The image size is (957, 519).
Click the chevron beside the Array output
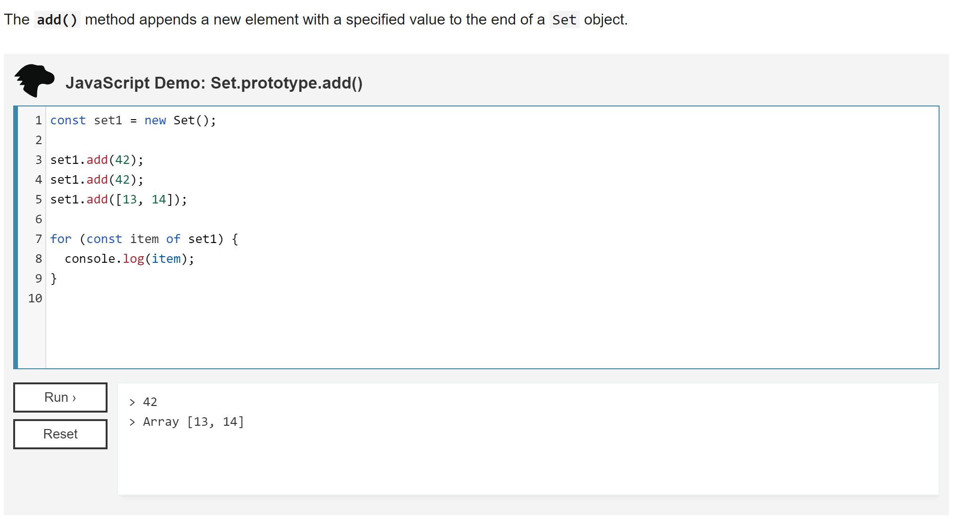[133, 422]
